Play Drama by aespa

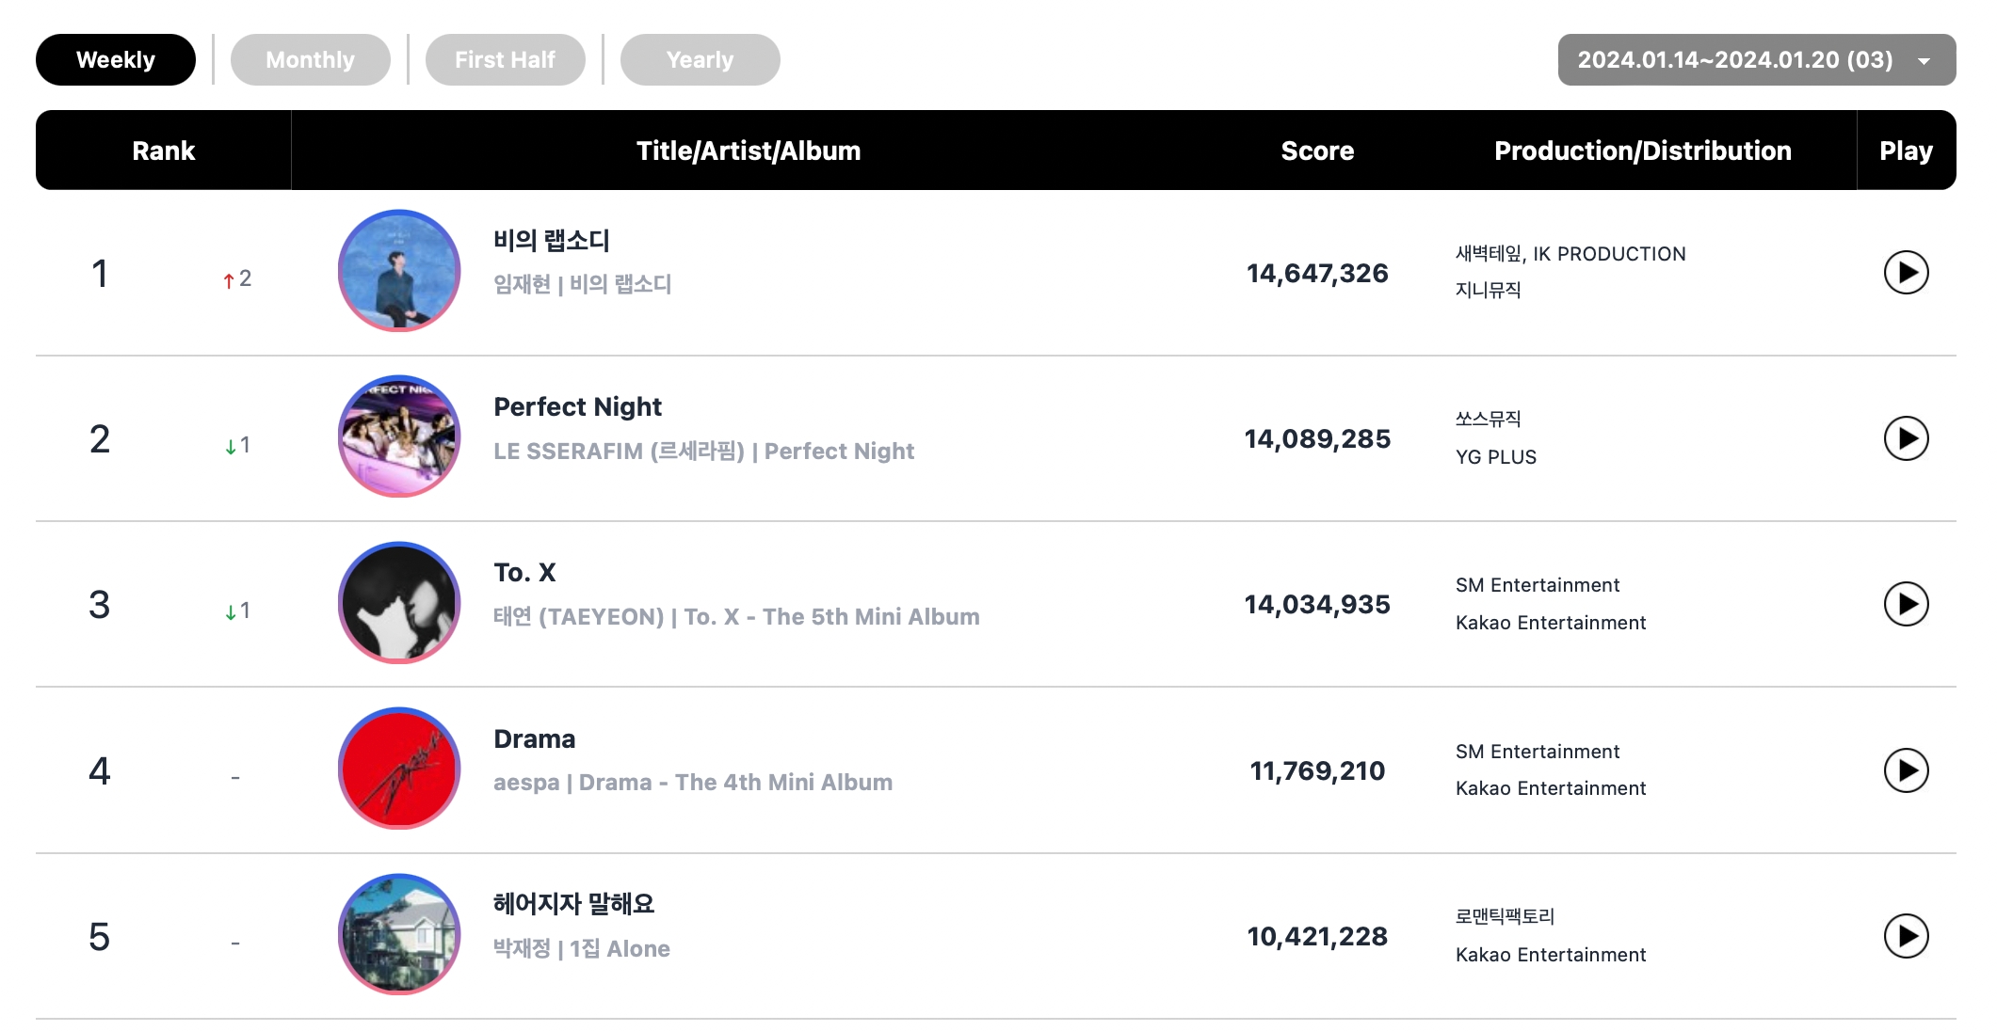(x=1905, y=770)
